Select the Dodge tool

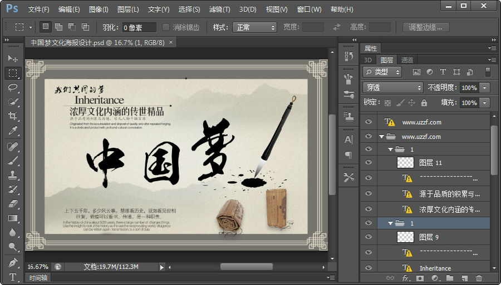coord(13,247)
